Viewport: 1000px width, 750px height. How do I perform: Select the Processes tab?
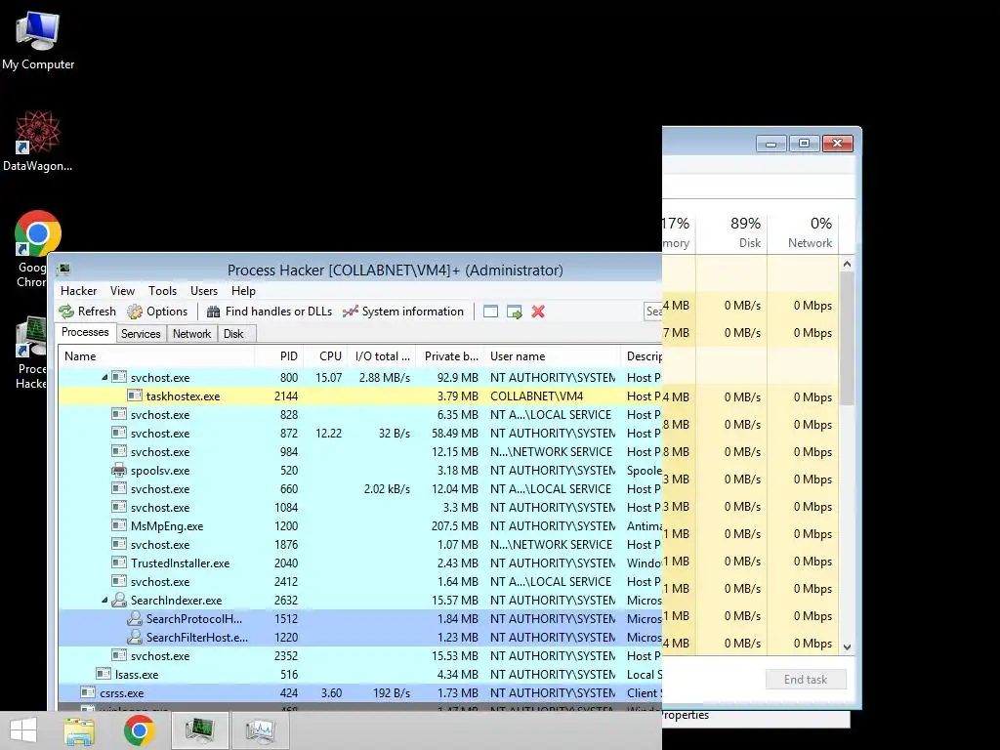point(85,332)
